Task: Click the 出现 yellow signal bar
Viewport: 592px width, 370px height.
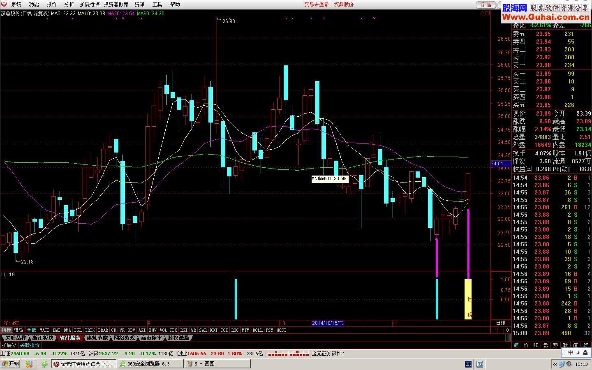Action: coord(468,299)
